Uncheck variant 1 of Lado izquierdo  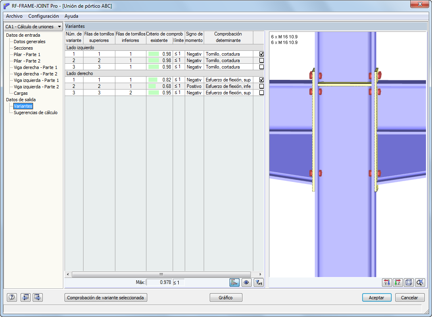tap(261, 54)
